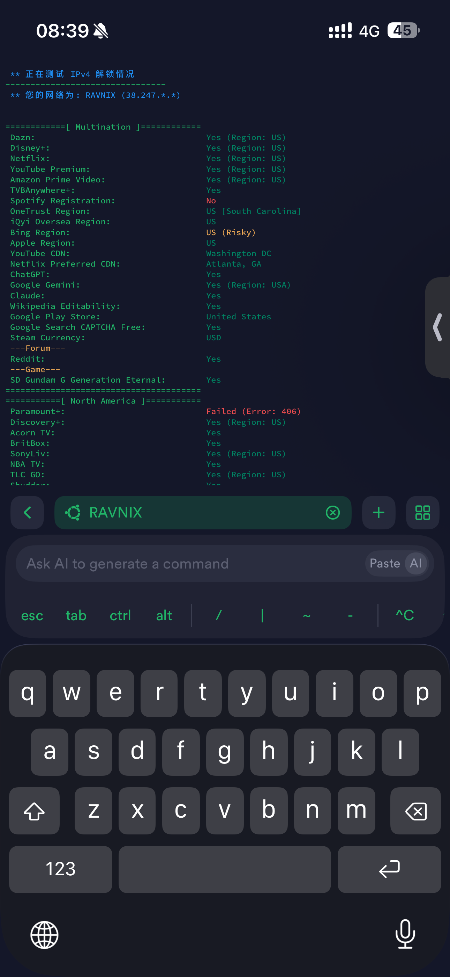The height and width of the screenshot is (977, 450).
Task: Focus the Ask AI command field
Action: pos(189,564)
